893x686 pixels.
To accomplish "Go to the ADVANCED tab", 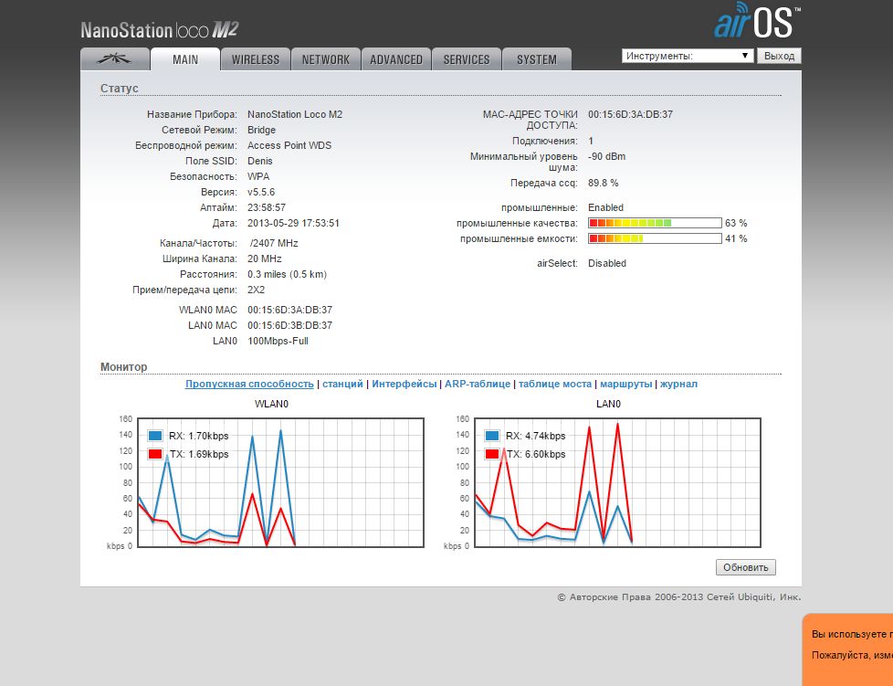I will click(x=396, y=59).
